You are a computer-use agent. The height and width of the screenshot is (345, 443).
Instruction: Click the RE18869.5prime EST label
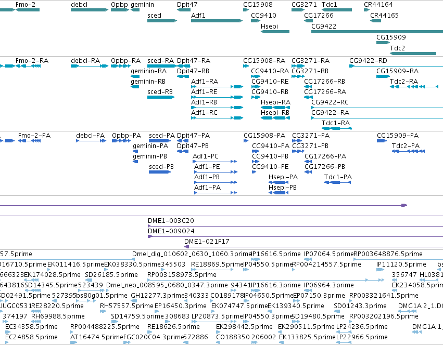click(217, 264)
